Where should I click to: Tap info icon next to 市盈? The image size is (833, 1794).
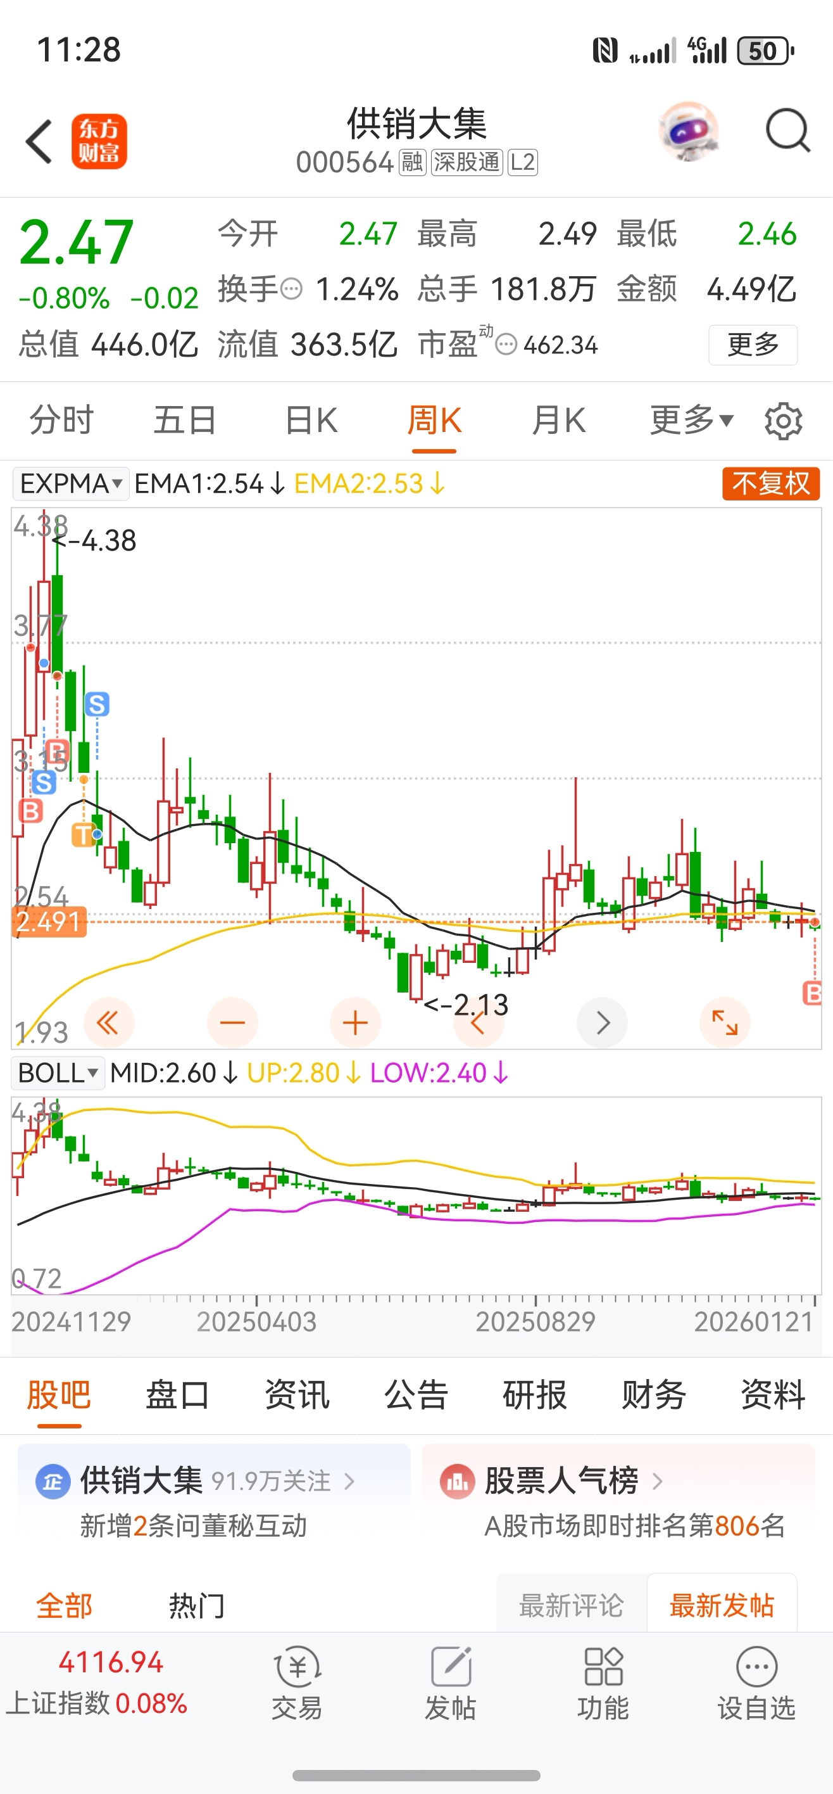(x=506, y=344)
